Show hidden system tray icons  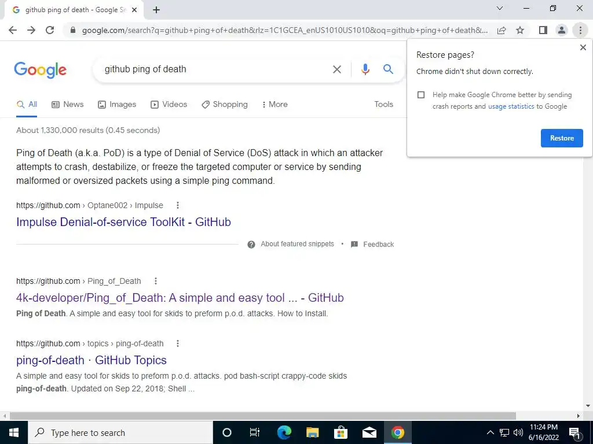click(490, 432)
